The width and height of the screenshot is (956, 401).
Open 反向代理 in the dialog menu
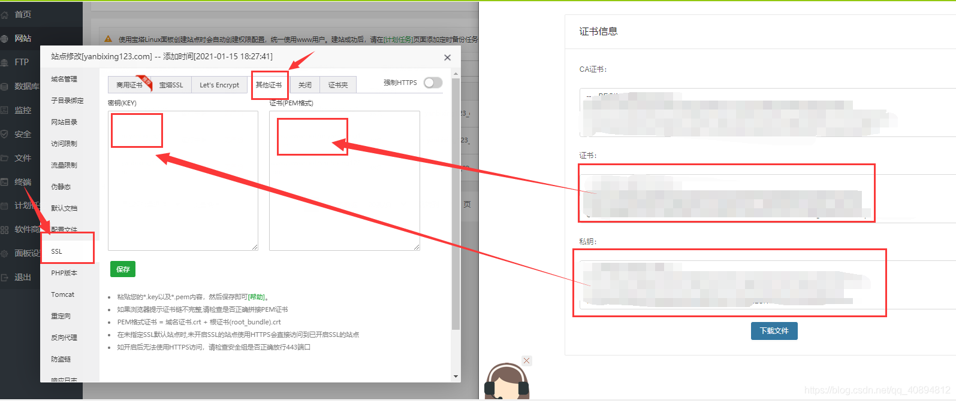coord(64,338)
